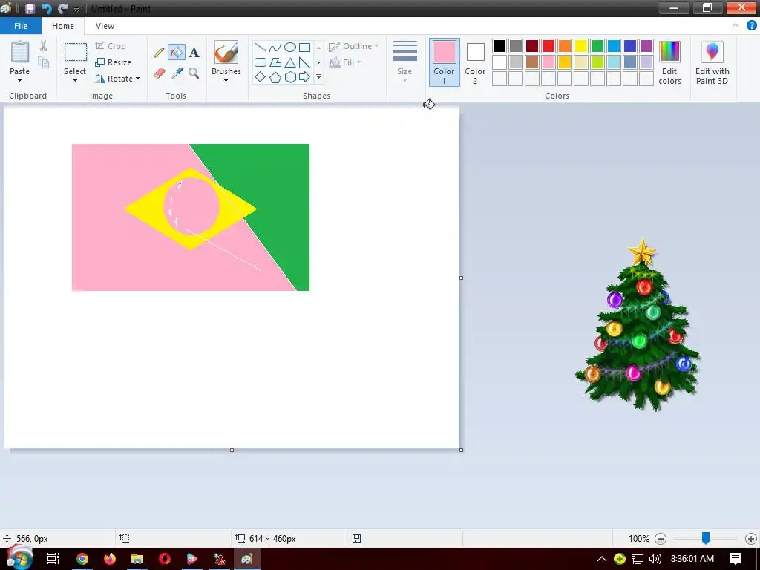
Task: Activate Color 1 selector
Action: [x=444, y=62]
